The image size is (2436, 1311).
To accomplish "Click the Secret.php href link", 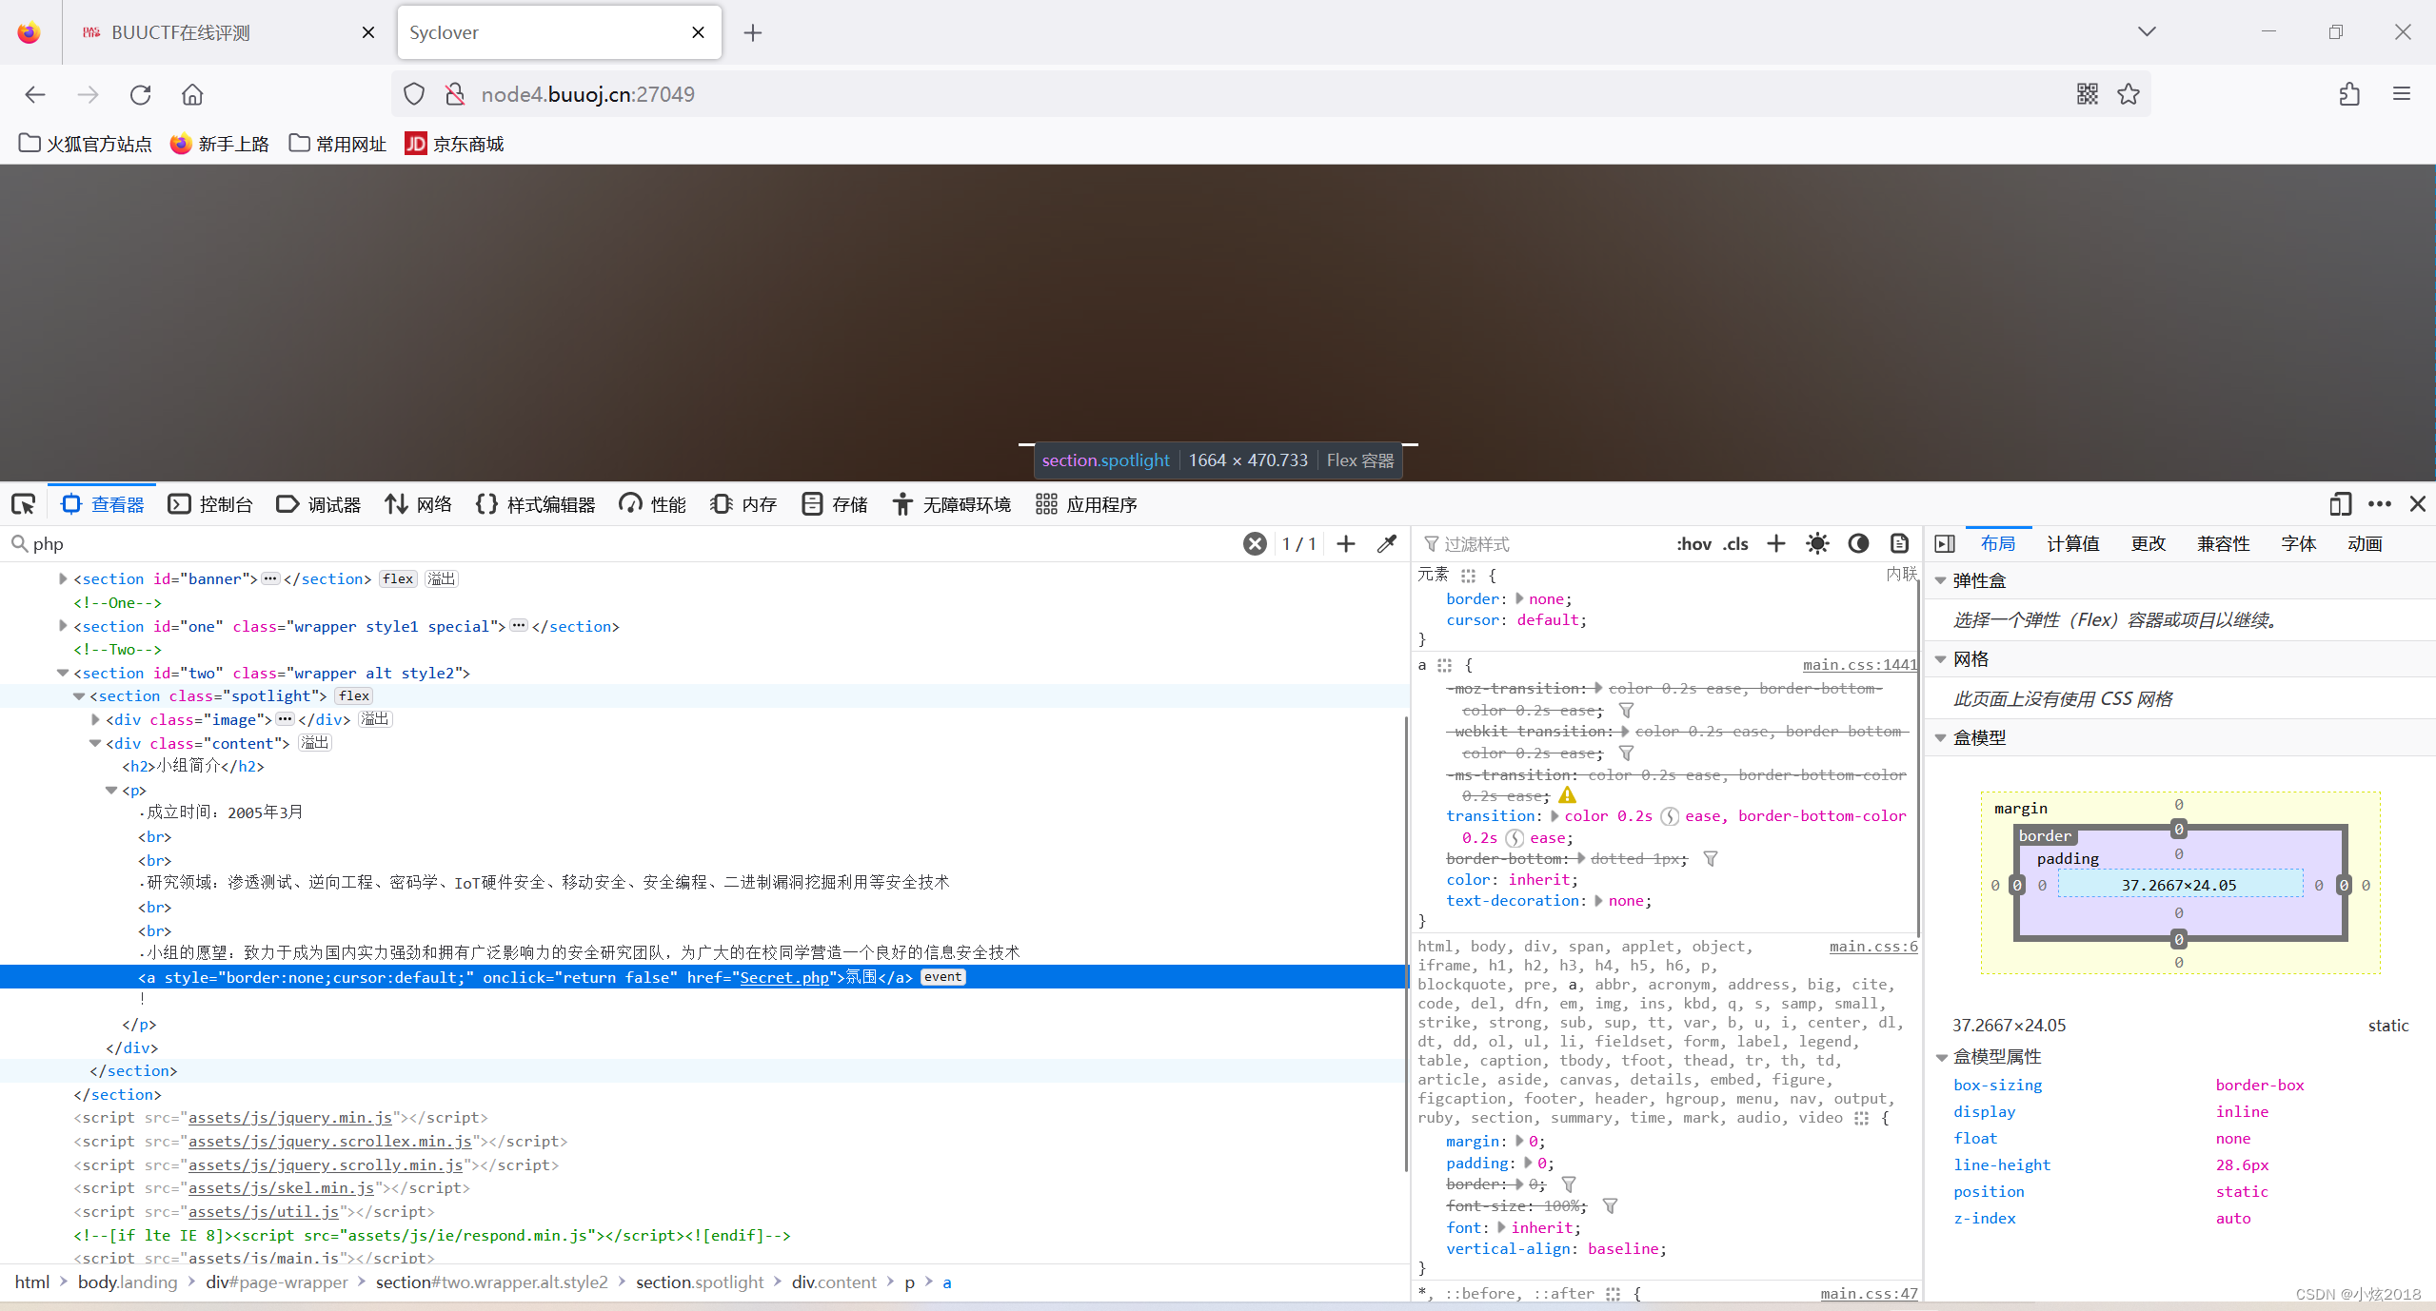I will coord(784,978).
